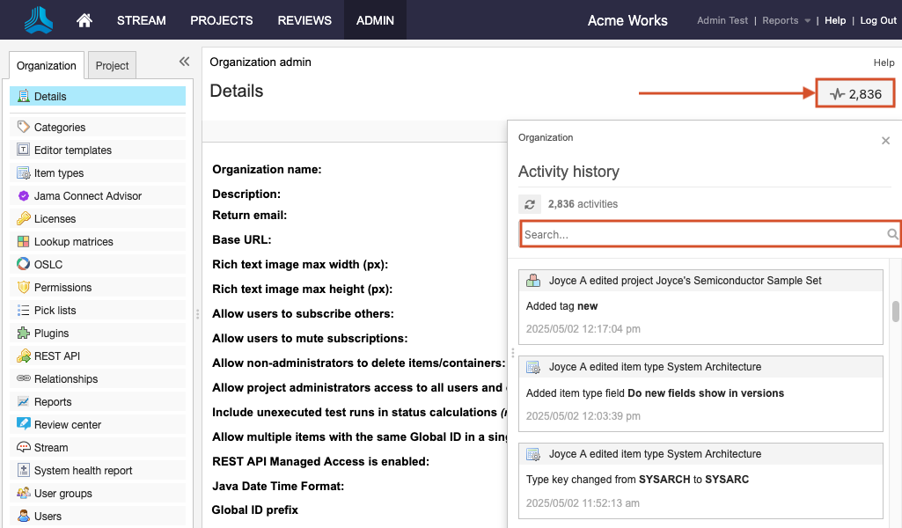
Task: Click the home icon in top navigation
Action: tap(84, 20)
